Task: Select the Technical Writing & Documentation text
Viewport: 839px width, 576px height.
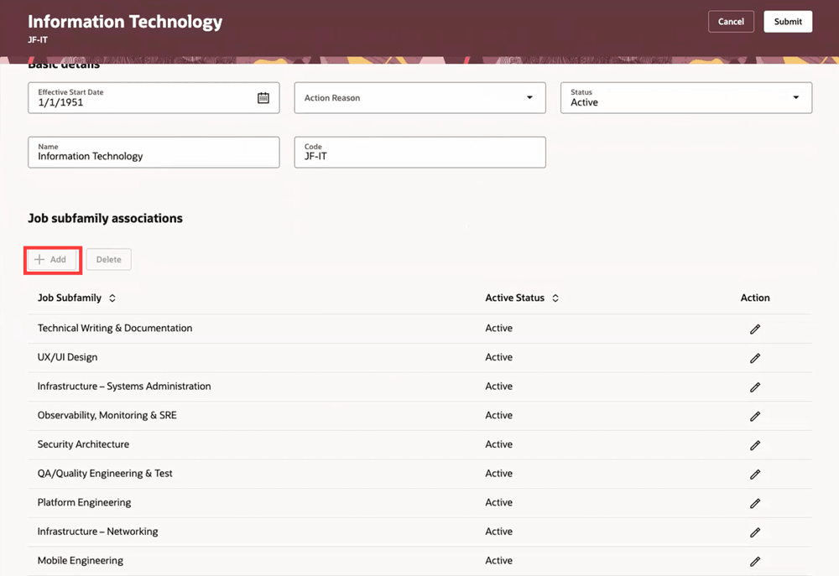Action: tap(115, 328)
